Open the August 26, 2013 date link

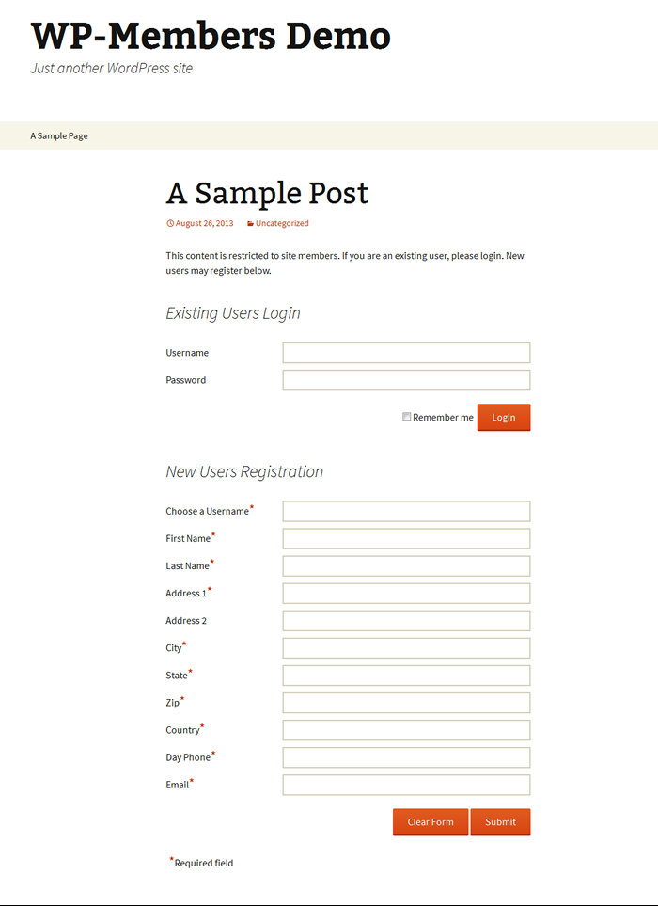(204, 223)
